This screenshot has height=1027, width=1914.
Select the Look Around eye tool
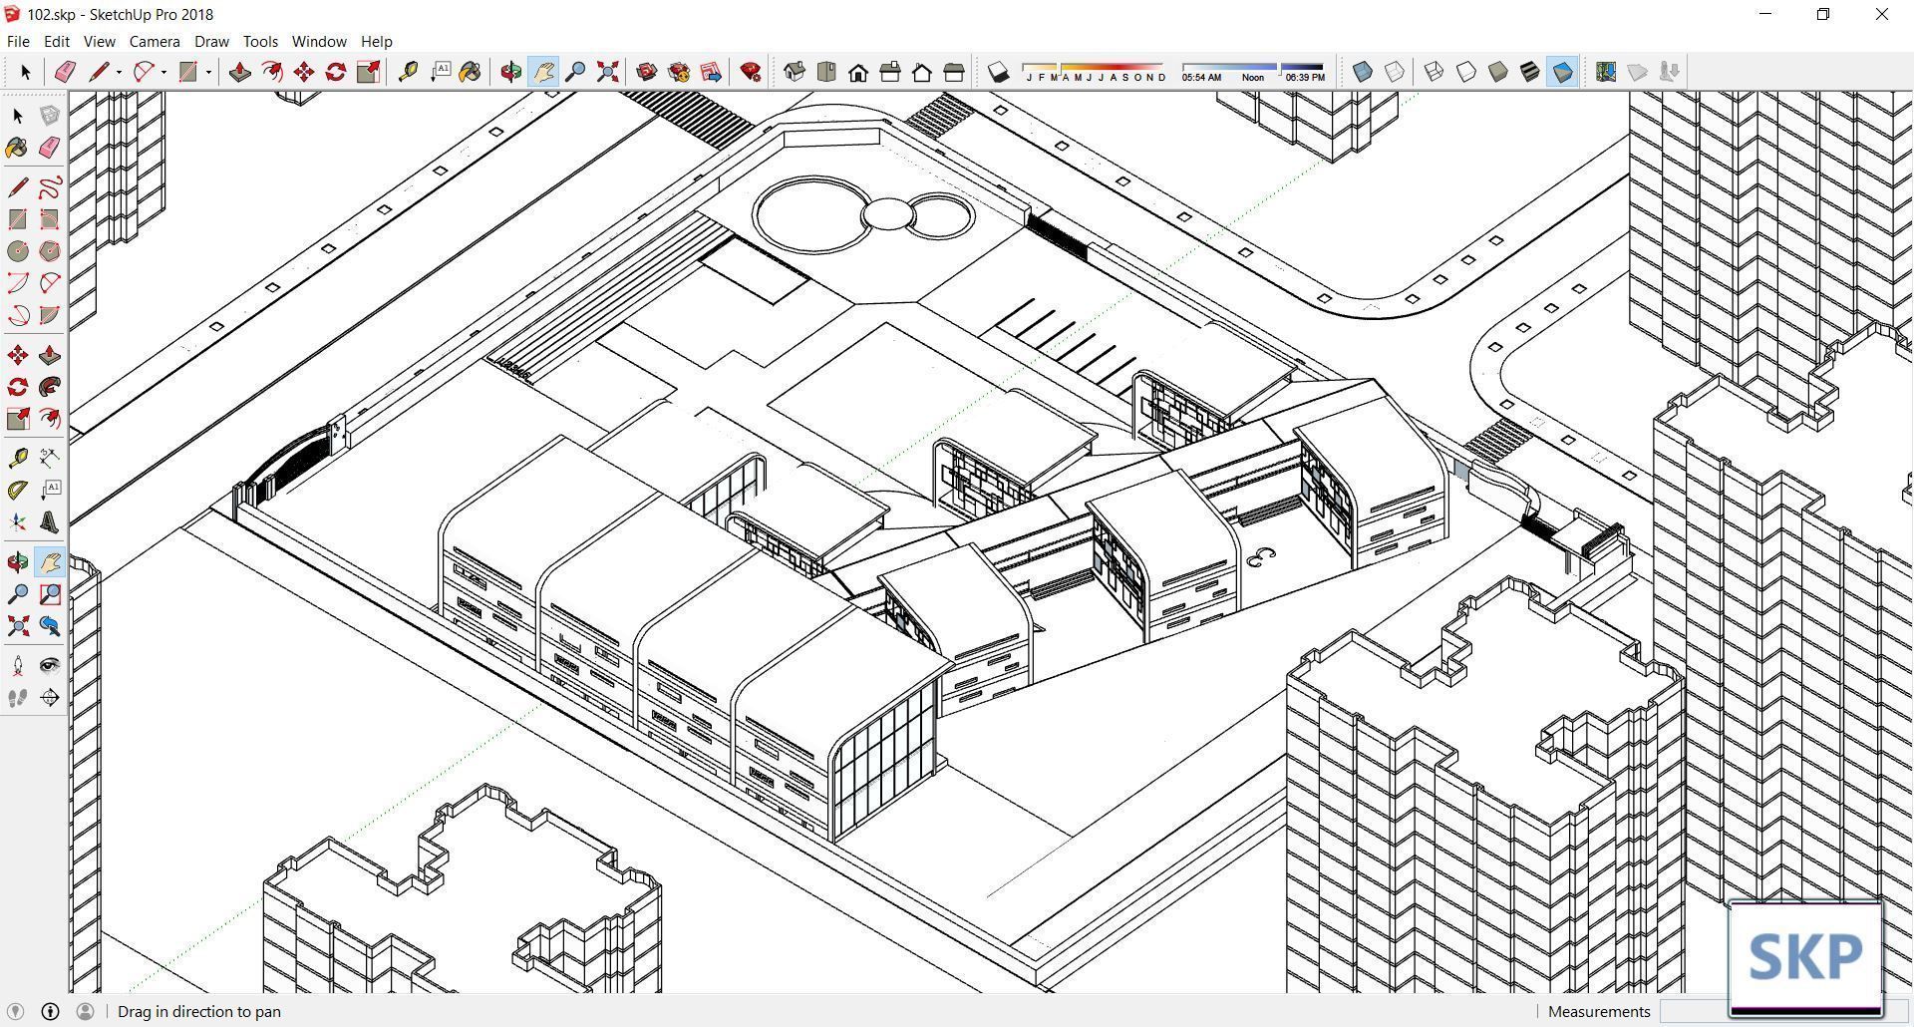click(x=50, y=666)
